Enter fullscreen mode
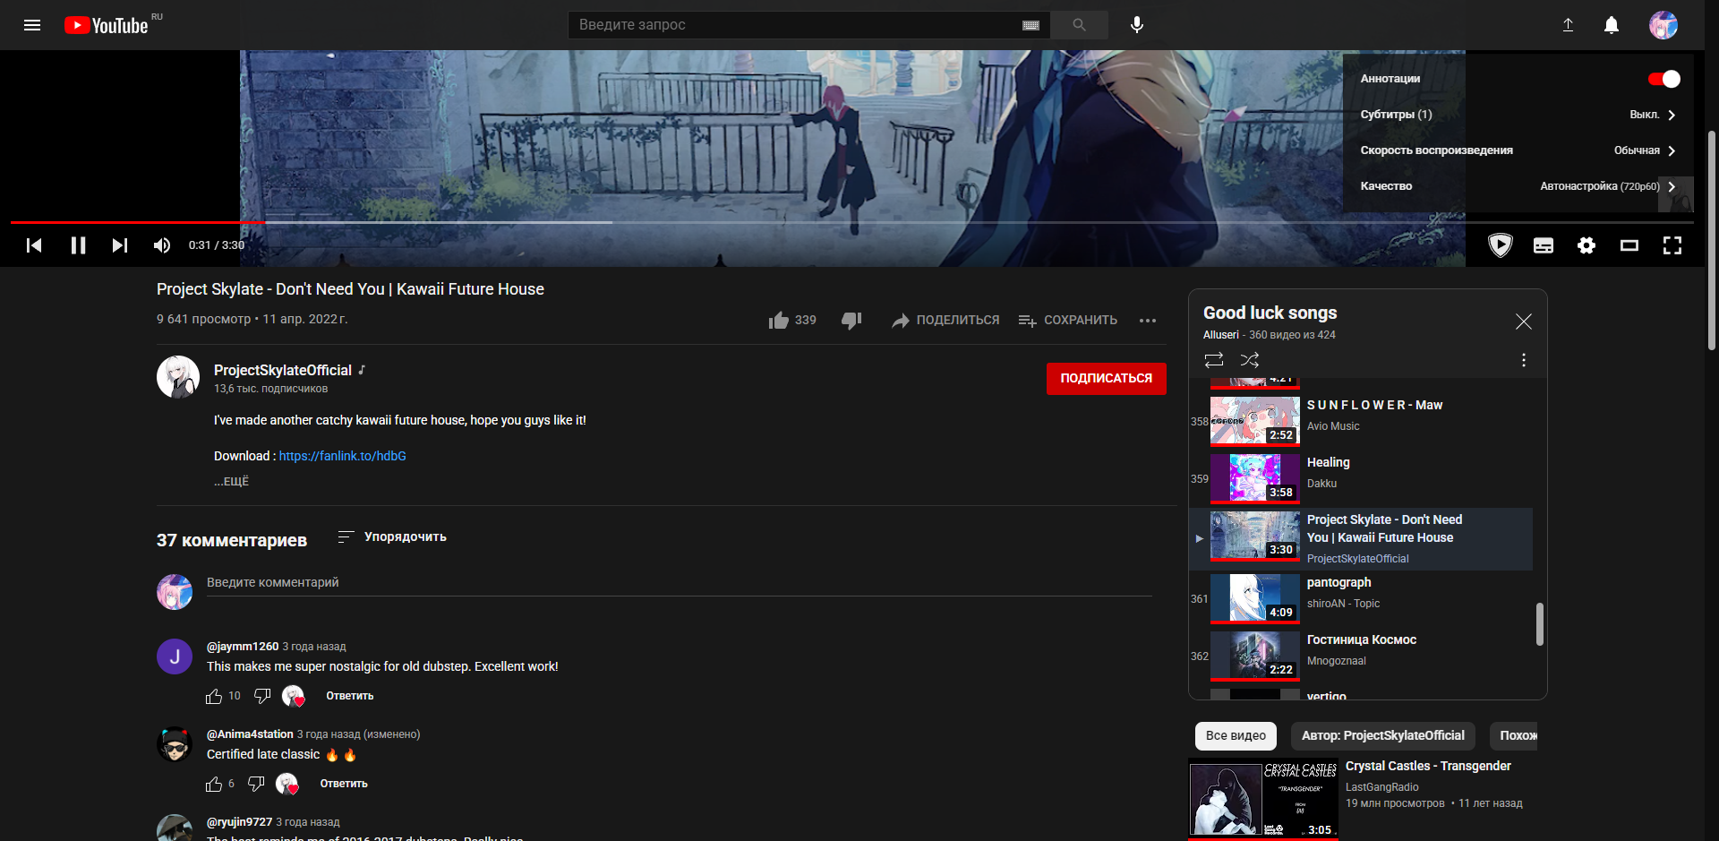 pos(1672,245)
